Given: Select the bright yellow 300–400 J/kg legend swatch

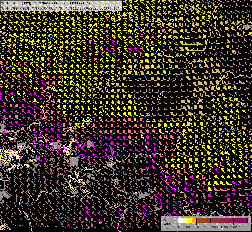Looking at the screenshot, I should 190,220.
